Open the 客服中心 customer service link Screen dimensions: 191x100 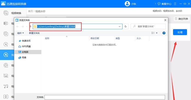click(164, 4)
